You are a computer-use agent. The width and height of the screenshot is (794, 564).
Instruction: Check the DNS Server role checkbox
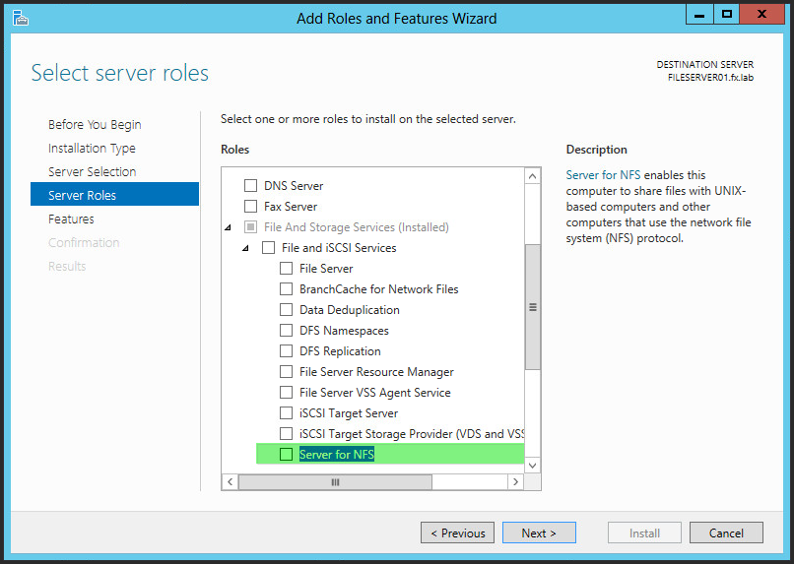[250, 186]
